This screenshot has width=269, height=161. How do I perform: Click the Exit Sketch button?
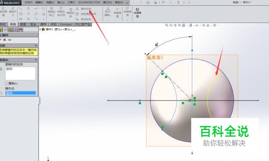coord(3,12)
